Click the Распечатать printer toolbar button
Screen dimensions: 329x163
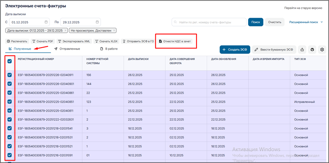[17, 41]
